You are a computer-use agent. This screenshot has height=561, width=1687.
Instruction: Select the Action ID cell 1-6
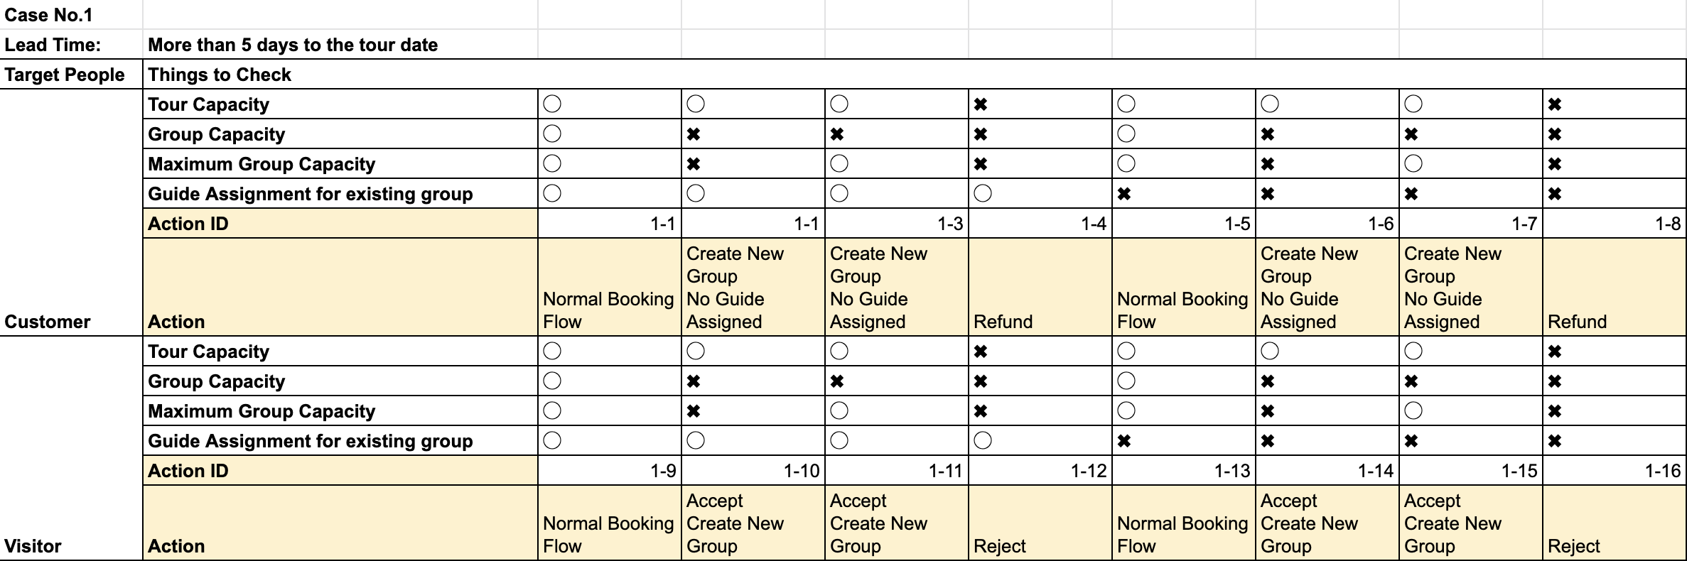point(1327,224)
